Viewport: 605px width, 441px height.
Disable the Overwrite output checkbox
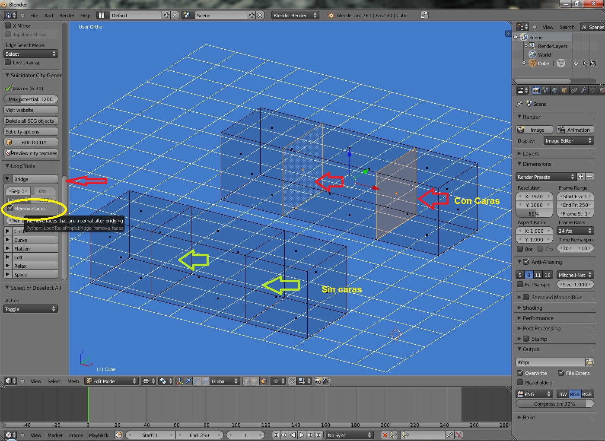[520, 373]
